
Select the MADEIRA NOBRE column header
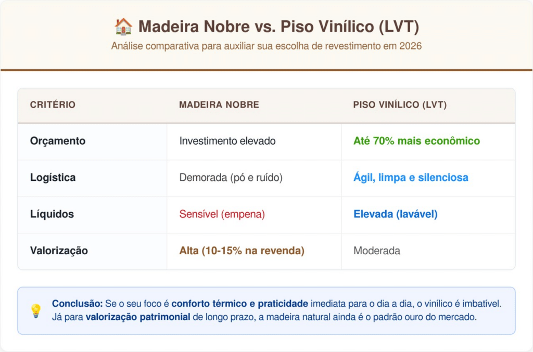(x=219, y=105)
